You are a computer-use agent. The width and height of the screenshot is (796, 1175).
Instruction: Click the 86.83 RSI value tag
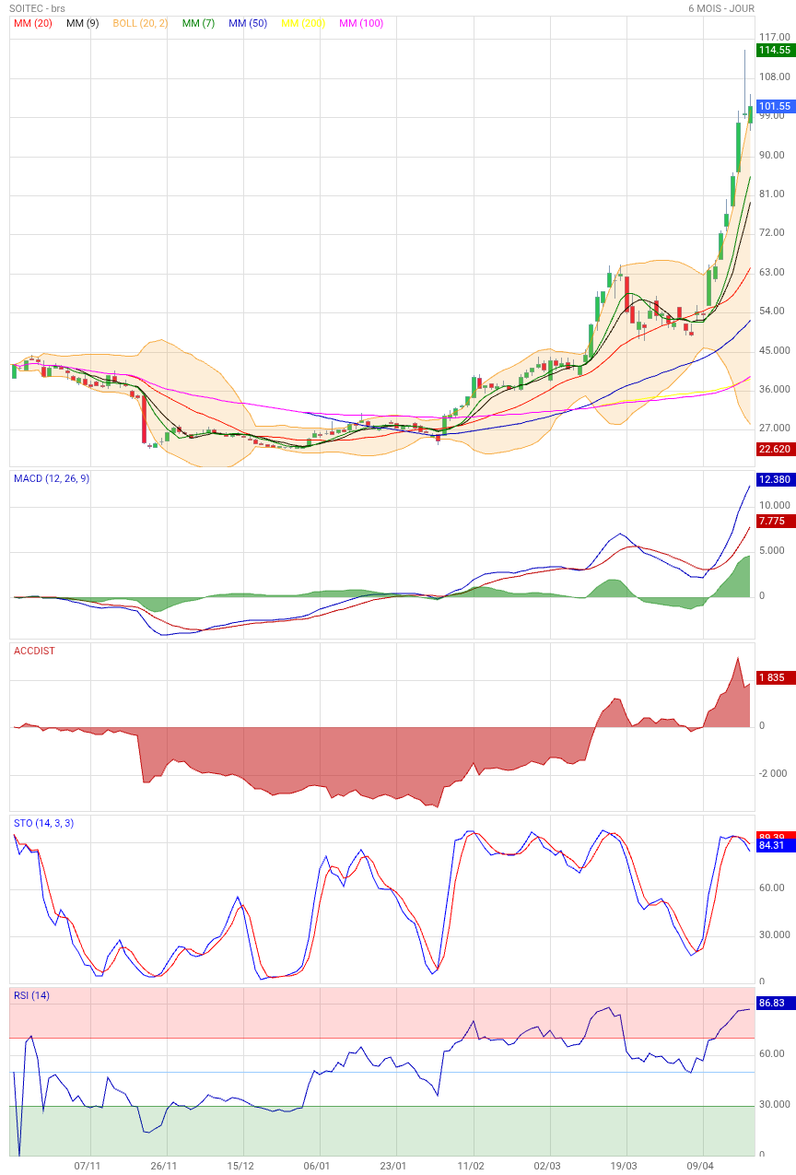point(775,1003)
